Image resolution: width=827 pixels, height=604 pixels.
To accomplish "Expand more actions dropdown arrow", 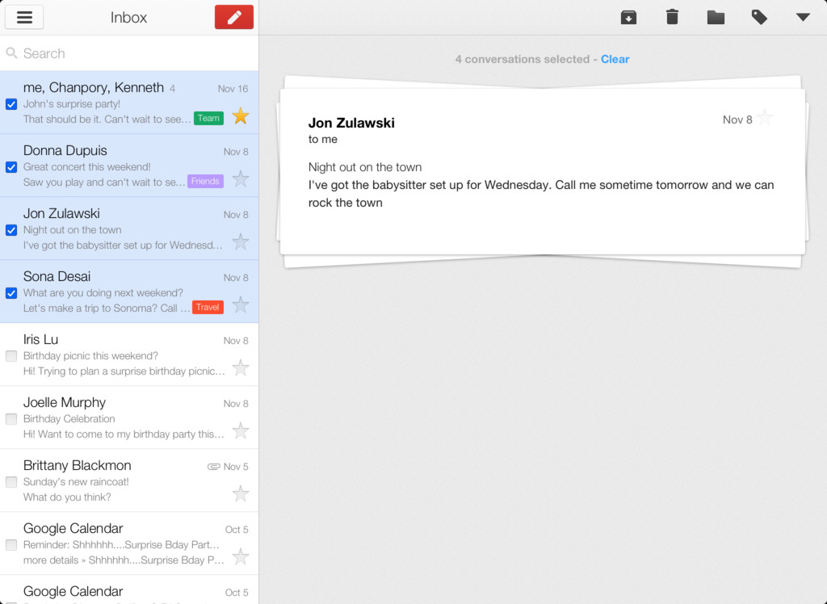I will (803, 18).
